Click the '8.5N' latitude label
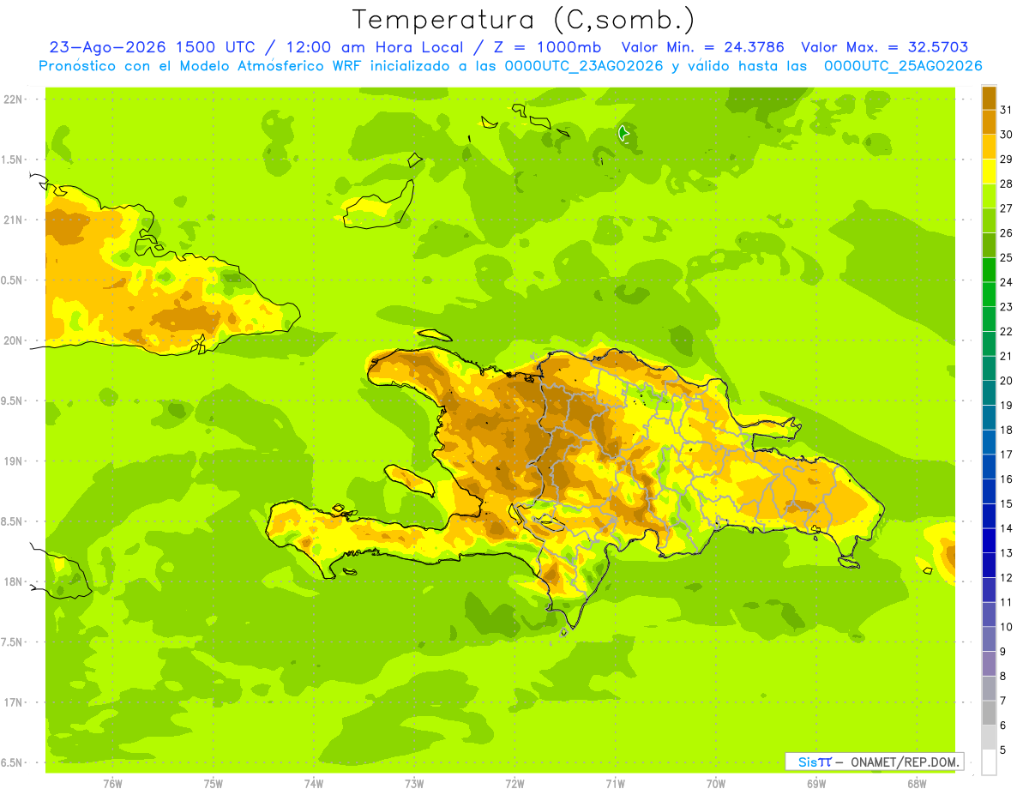 [13, 521]
